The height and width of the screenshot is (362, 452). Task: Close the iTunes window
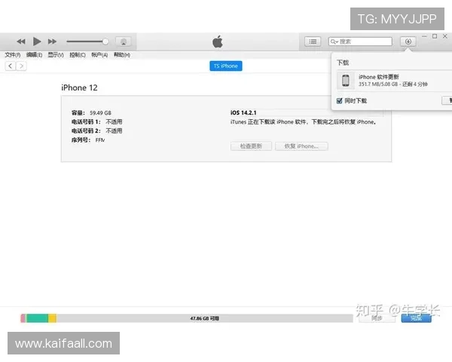(x=445, y=36)
